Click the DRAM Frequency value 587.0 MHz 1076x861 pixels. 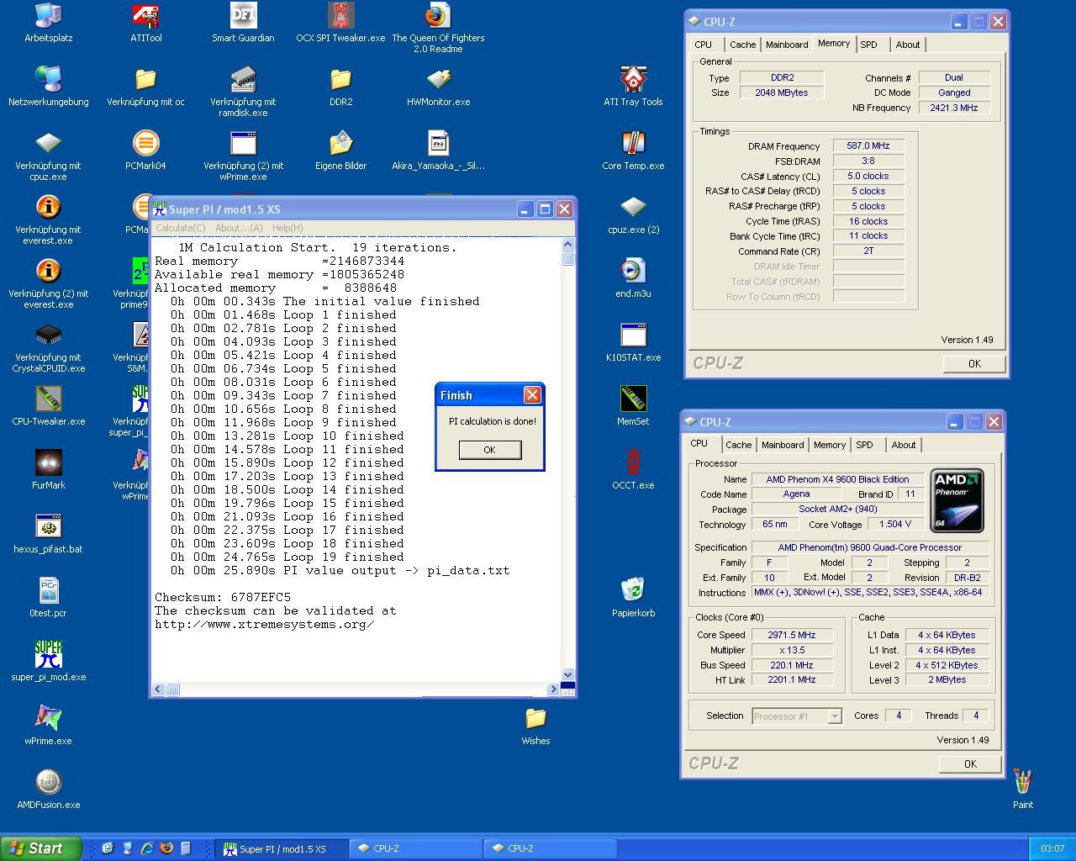(868, 146)
